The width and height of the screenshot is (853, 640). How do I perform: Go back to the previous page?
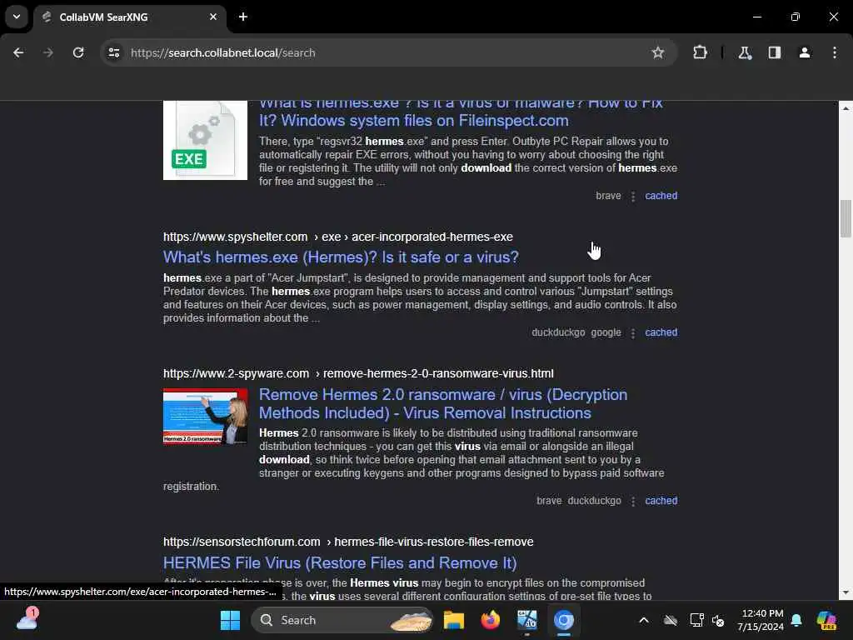18,52
